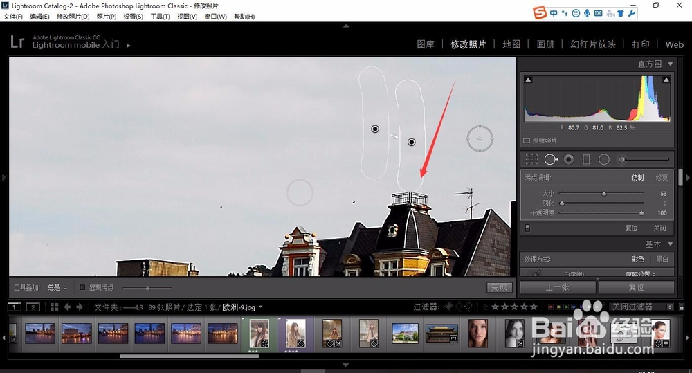Switch spot edit mode to 仿制

coord(637,177)
